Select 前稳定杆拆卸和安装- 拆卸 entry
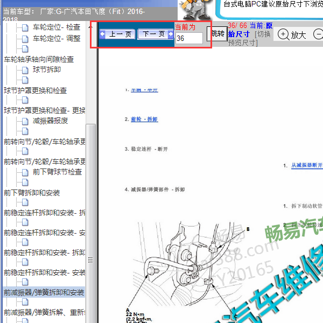The image size is (323, 323). (44, 252)
